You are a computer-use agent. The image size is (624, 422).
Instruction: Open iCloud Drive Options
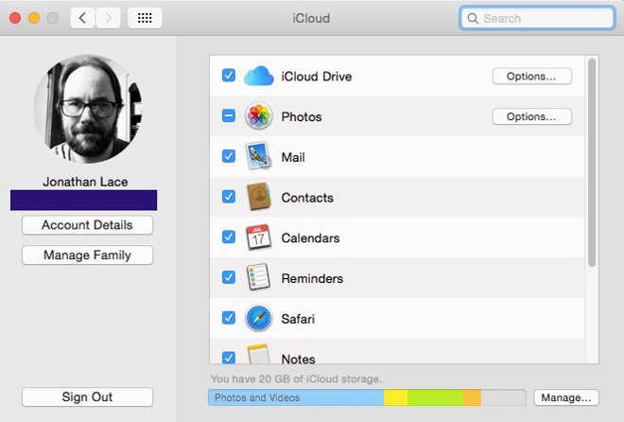[531, 76]
